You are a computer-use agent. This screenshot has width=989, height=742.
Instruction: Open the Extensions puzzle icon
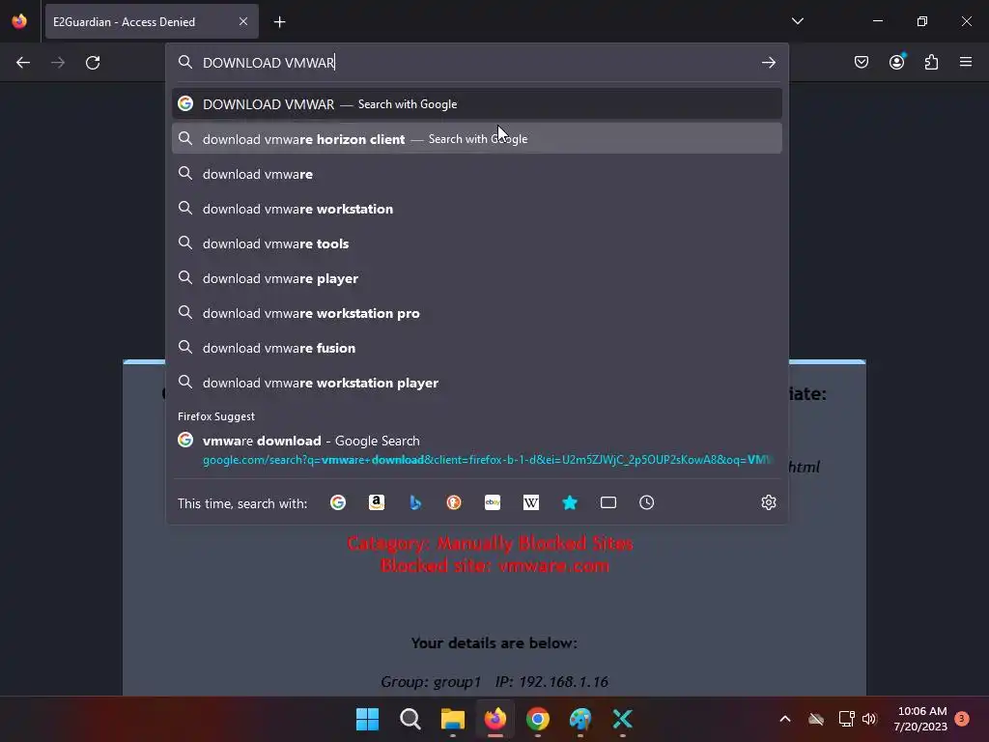[931, 62]
